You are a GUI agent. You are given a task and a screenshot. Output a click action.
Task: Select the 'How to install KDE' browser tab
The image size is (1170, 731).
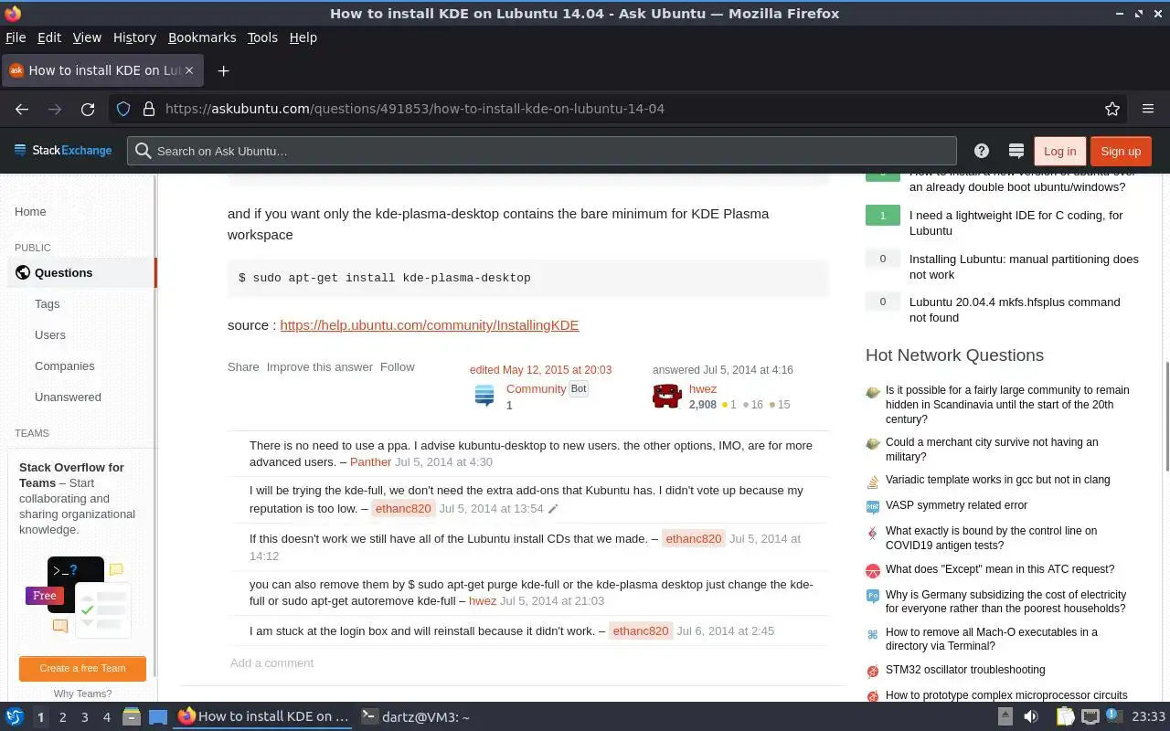pos(102,70)
